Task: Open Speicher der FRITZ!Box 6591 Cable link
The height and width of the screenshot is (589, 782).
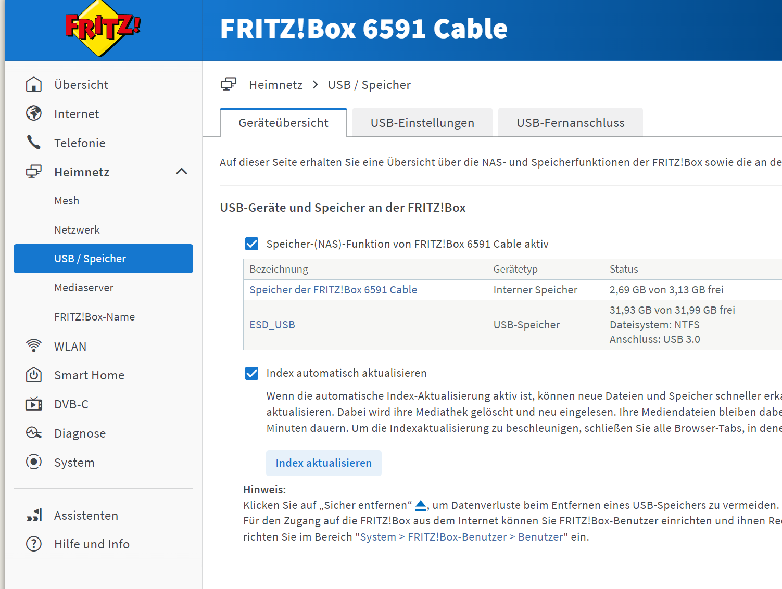Action: (333, 290)
